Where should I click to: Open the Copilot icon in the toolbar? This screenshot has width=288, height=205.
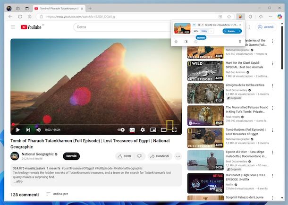(280, 17)
